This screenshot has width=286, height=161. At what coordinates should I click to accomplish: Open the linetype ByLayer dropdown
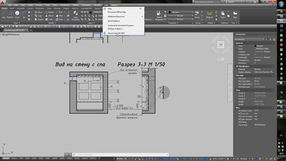[x=180, y=19]
